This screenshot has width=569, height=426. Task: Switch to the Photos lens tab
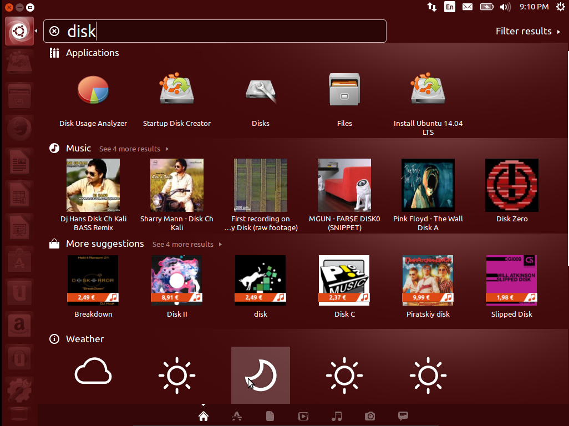(370, 416)
